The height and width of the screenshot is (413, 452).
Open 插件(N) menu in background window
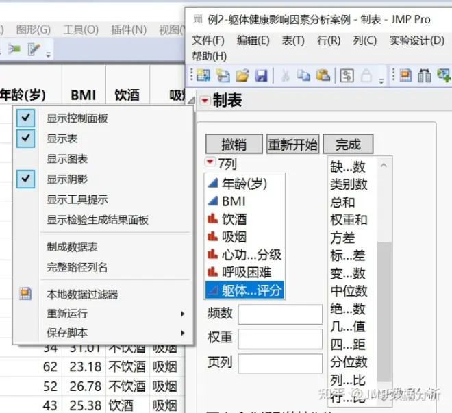(129, 29)
